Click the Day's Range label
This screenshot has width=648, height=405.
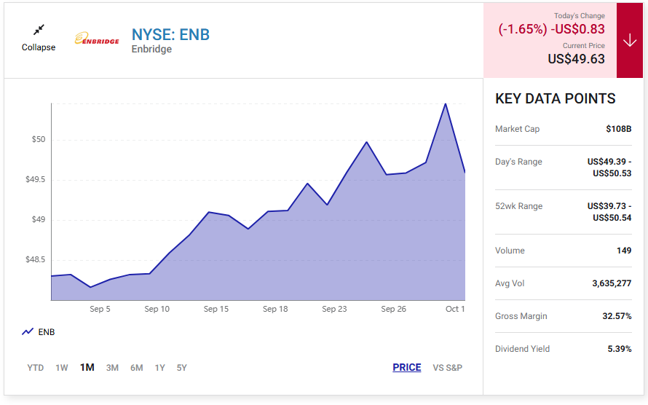click(518, 162)
